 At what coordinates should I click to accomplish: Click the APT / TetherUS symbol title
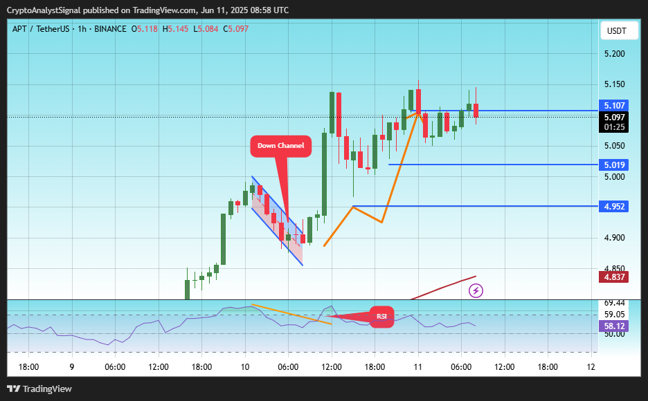pos(41,29)
